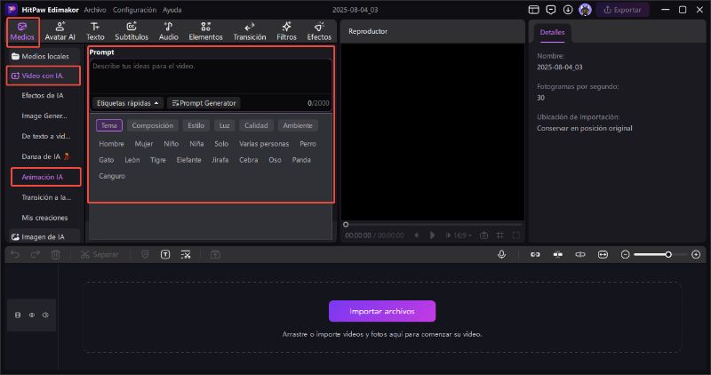Select the Composición tag category

click(152, 125)
